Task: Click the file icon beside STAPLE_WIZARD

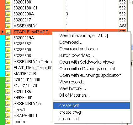Action: [x=8, y=32]
